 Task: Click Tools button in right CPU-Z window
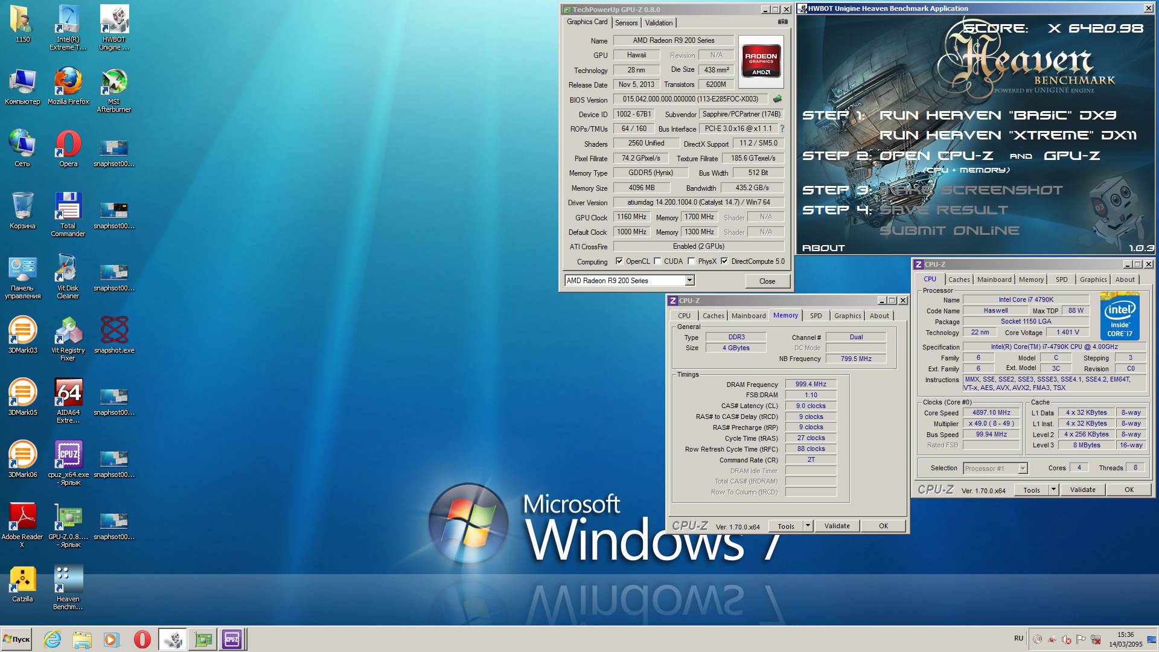[1032, 490]
